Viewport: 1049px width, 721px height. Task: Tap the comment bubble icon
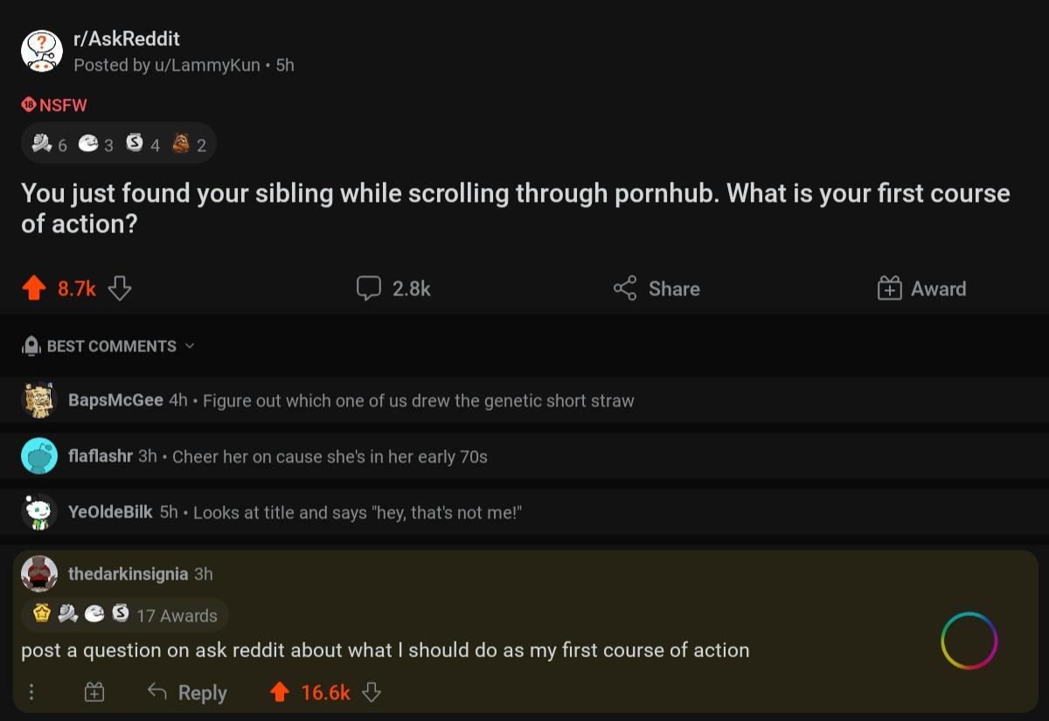[x=371, y=288]
